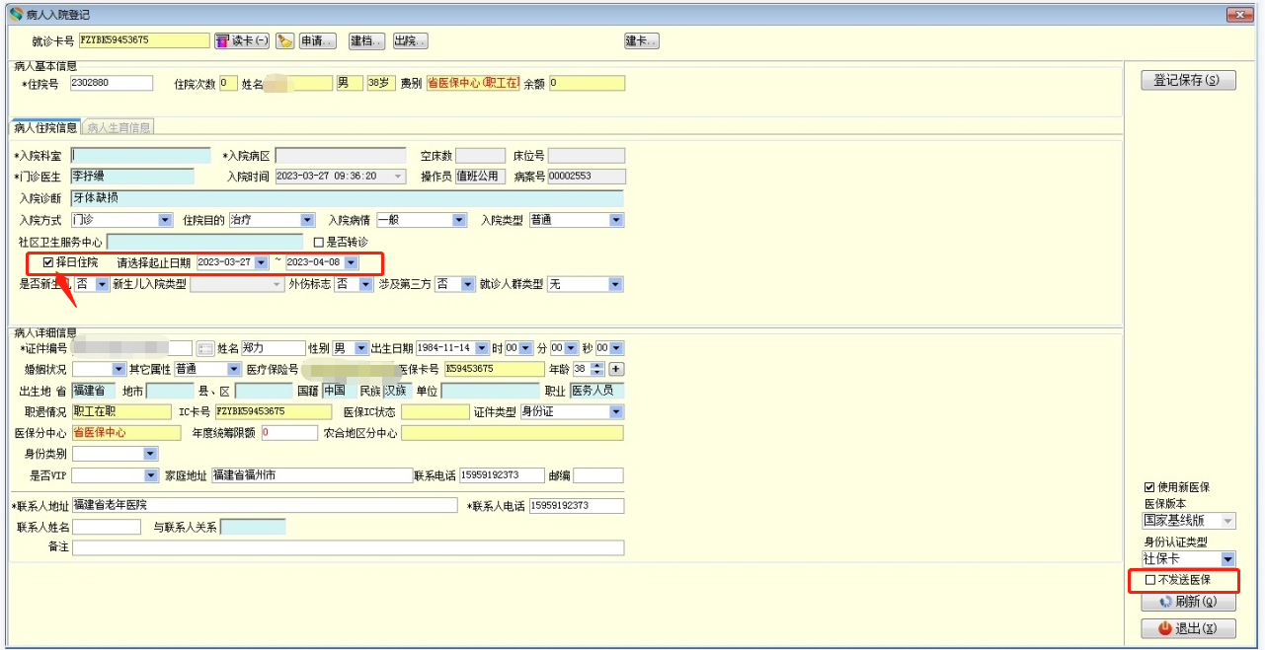1265x650 pixels.
Task: Click the 出院 button
Action: click(410, 40)
